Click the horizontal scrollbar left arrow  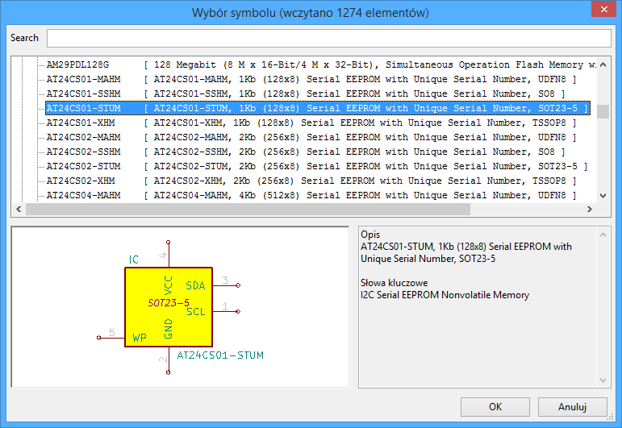point(18,210)
